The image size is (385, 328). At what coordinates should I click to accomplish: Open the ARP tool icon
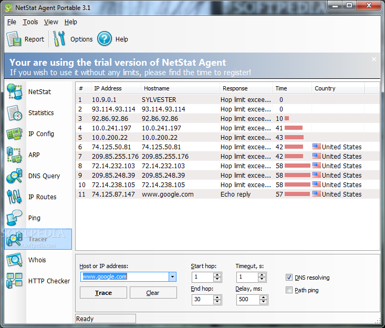click(x=15, y=155)
